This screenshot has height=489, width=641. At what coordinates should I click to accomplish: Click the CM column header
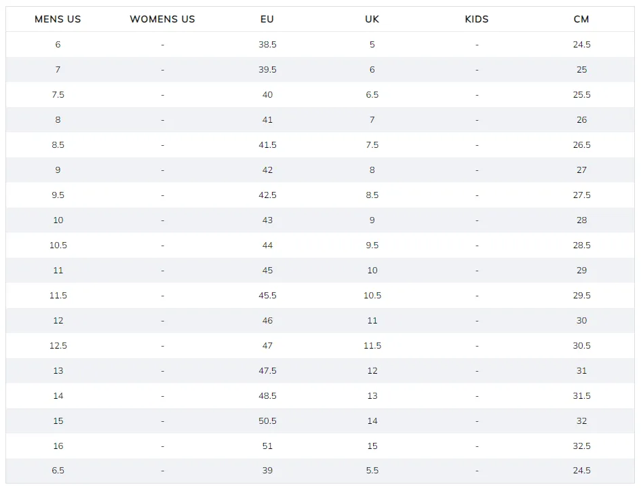(x=581, y=19)
